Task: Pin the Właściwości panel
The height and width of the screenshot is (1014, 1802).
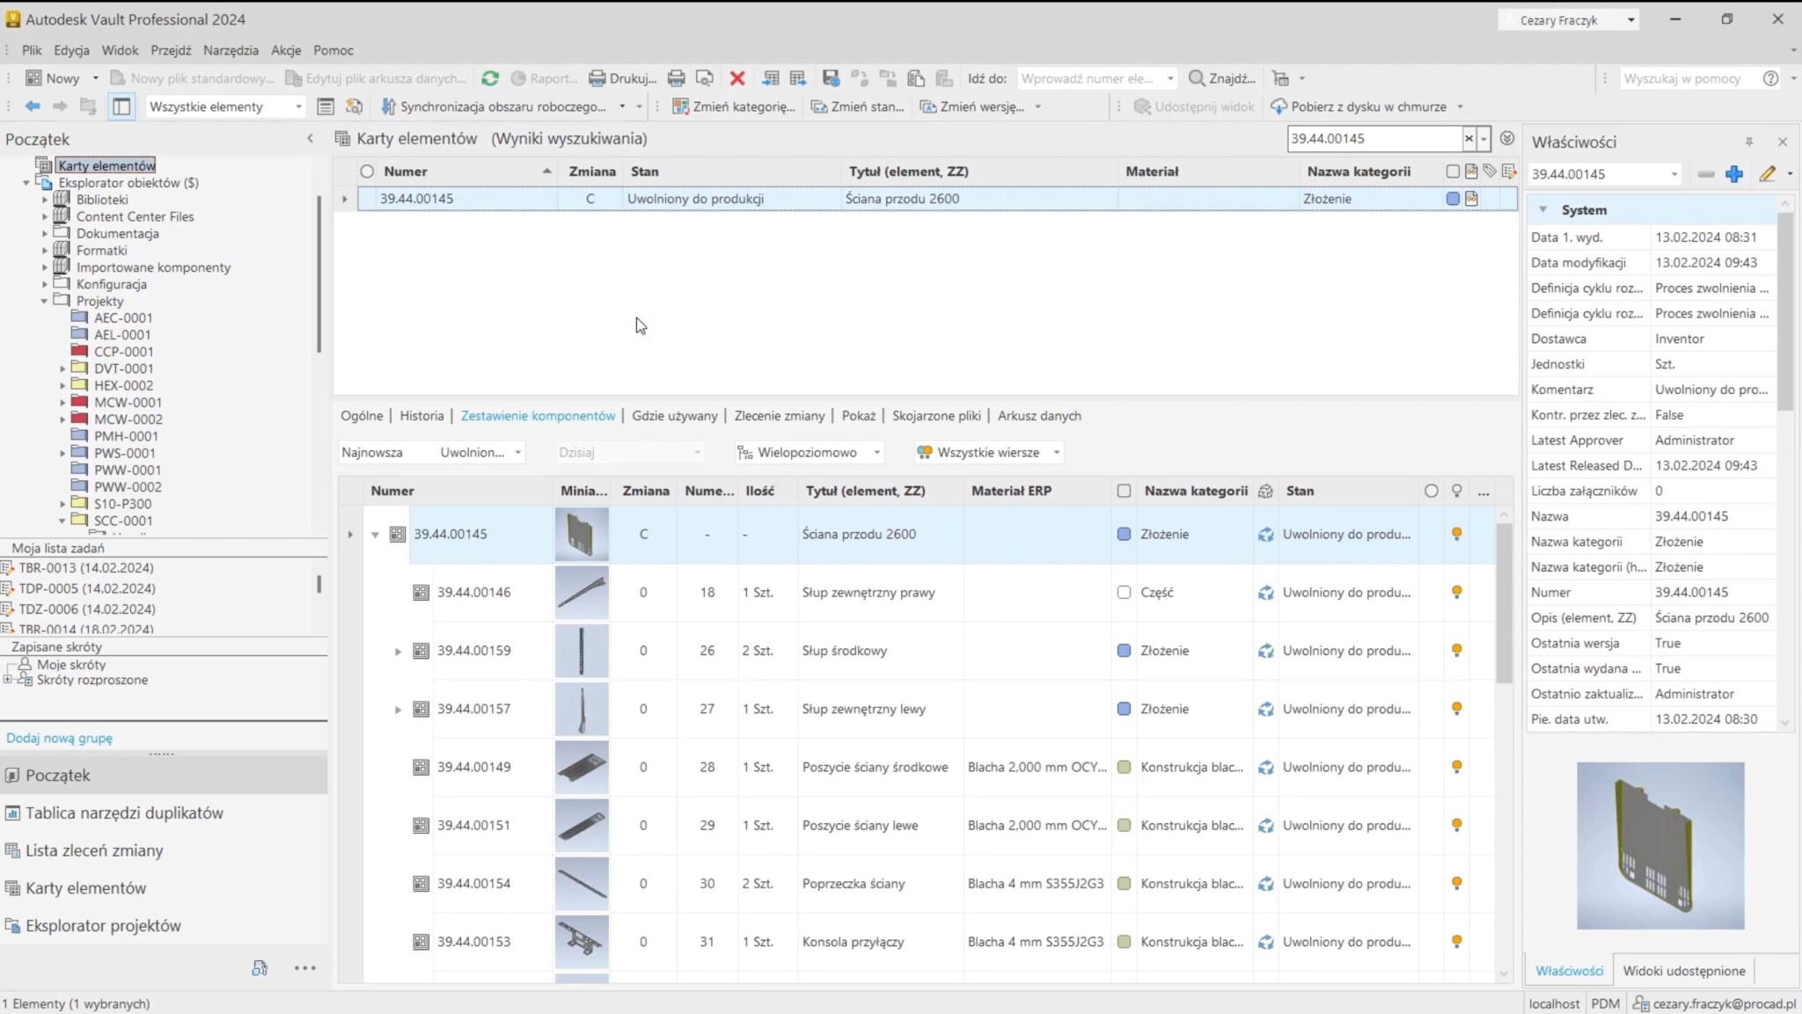Action: tap(1748, 141)
